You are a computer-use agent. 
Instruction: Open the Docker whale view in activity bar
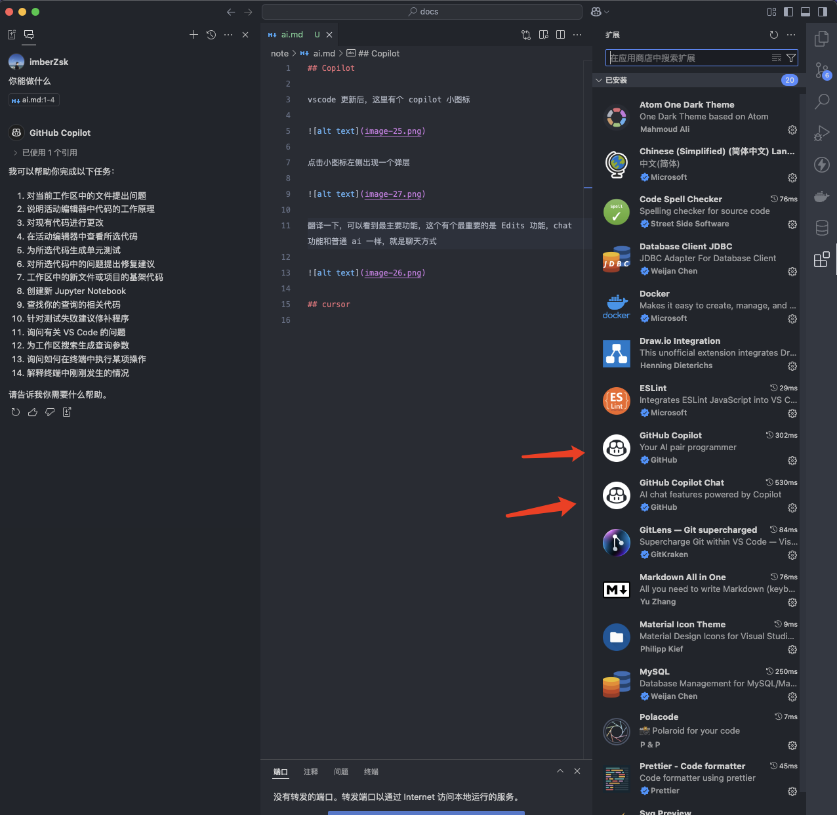[x=821, y=196]
